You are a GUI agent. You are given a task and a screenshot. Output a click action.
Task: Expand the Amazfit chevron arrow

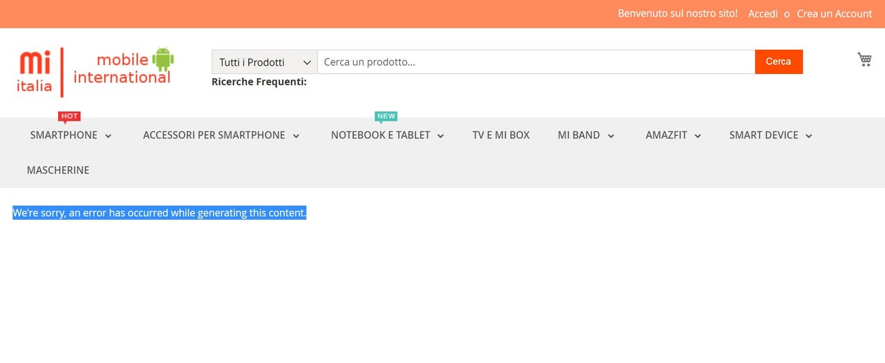698,136
